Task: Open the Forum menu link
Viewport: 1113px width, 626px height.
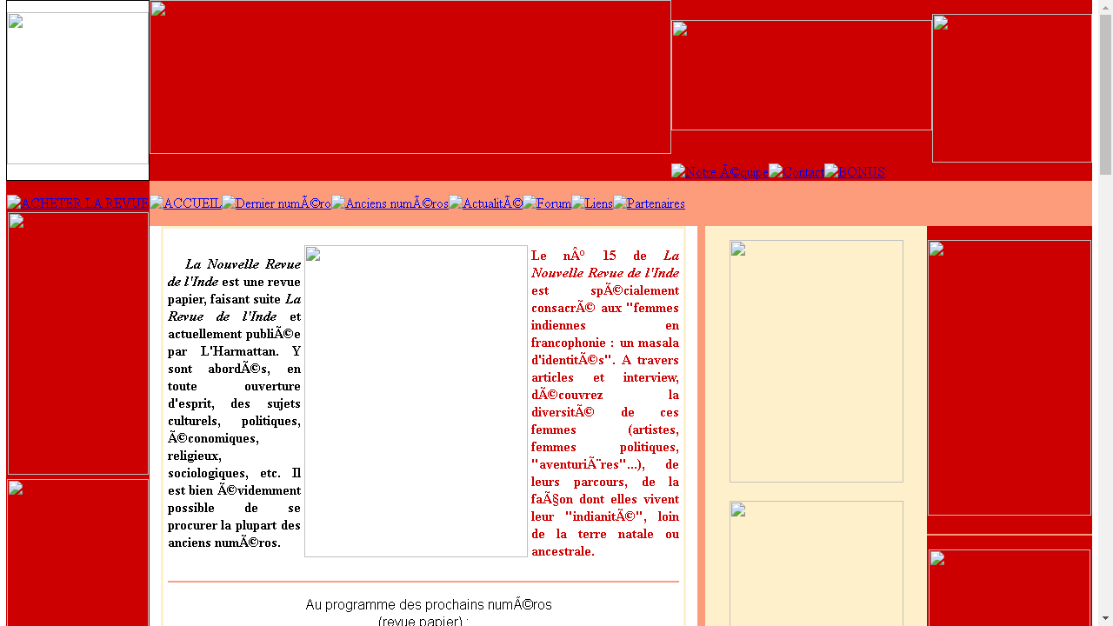Action: click(547, 203)
